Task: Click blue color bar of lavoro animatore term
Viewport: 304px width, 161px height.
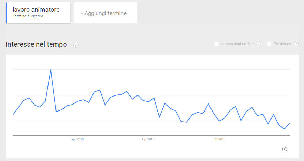Action: click(6, 13)
